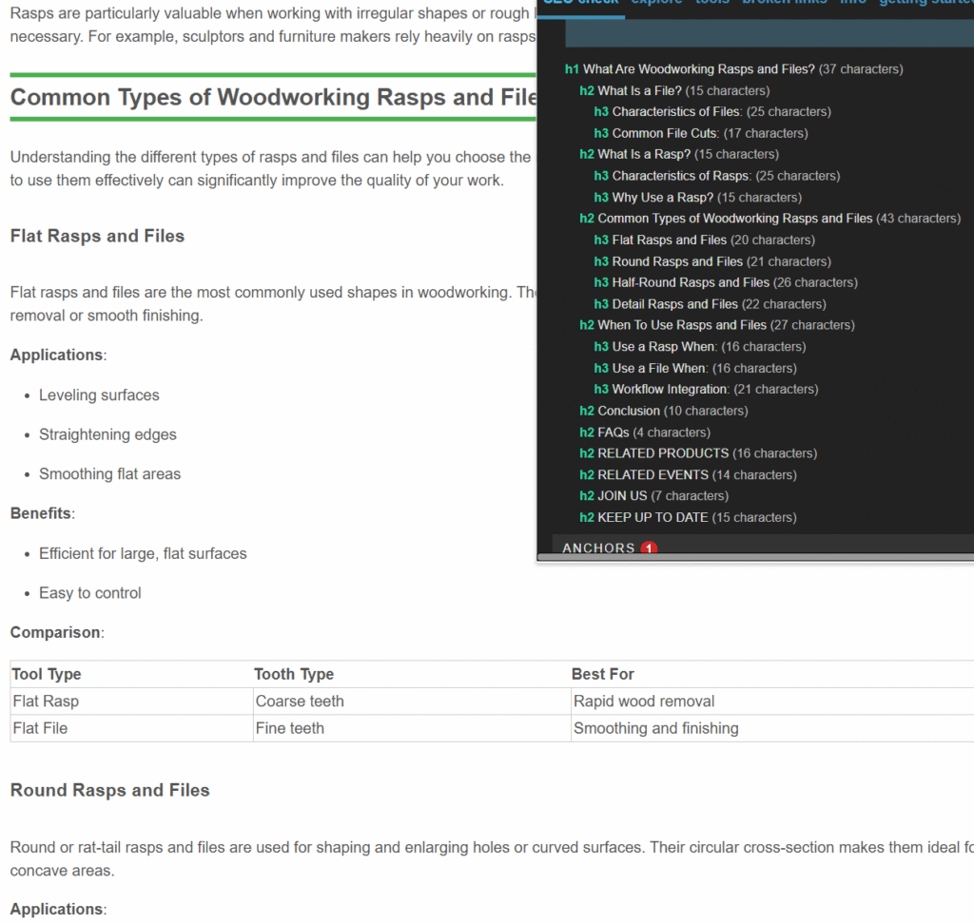
Task: Click the red anchors count badge
Action: (x=649, y=548)
